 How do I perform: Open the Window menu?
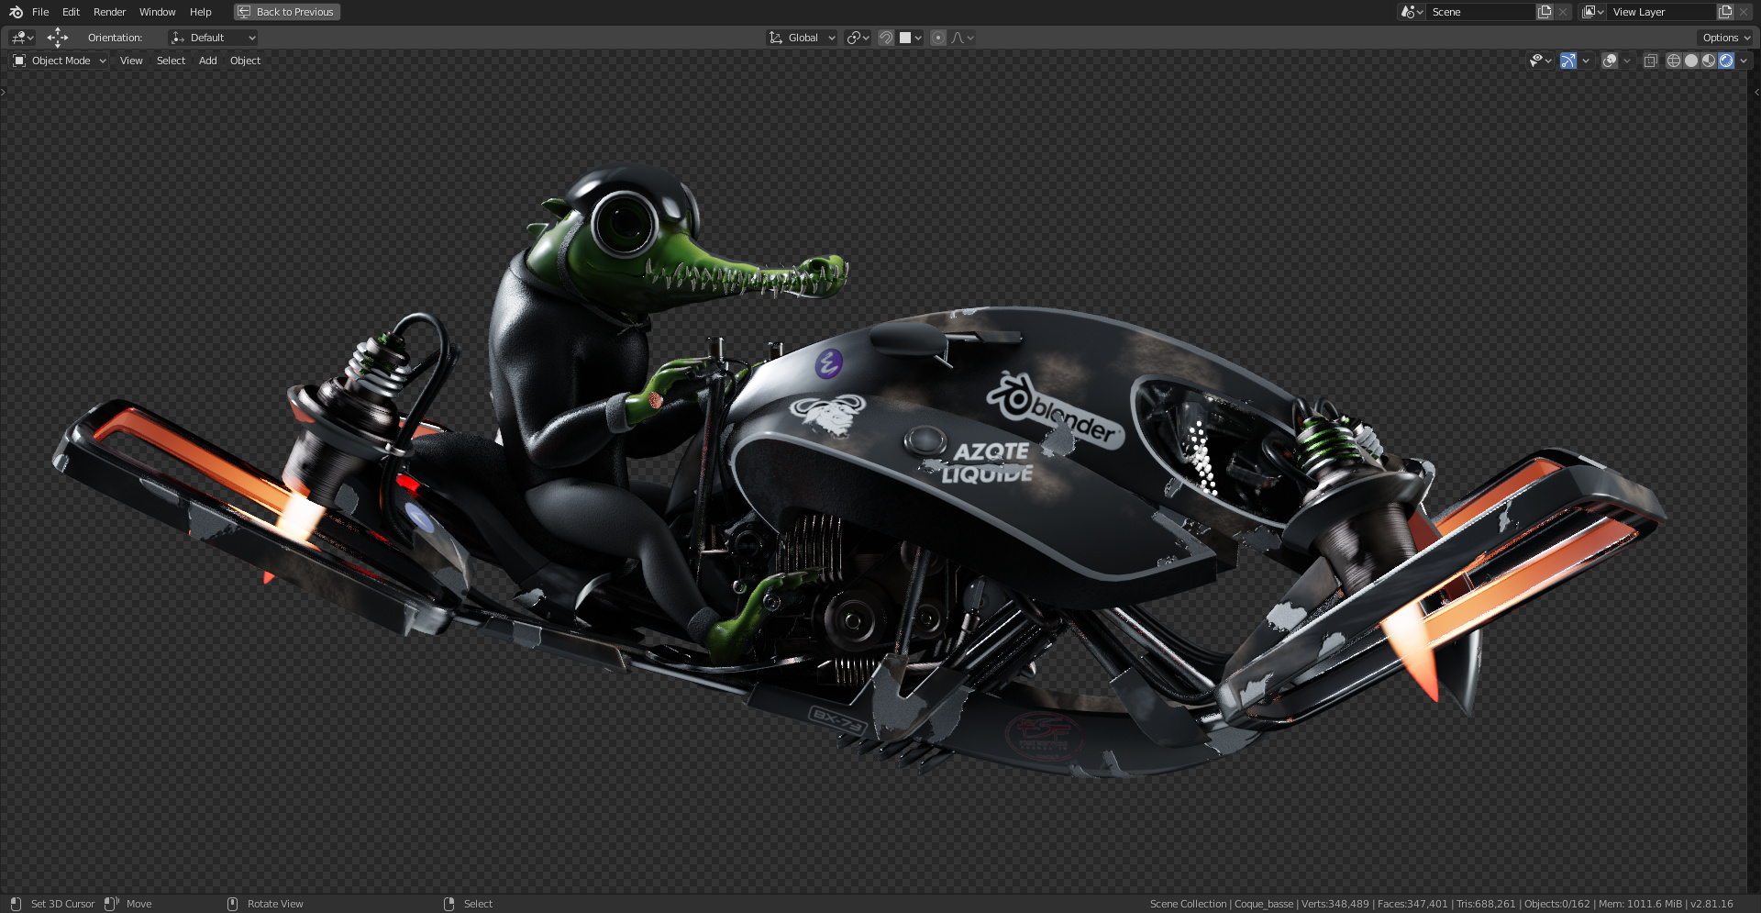(157, 12)
